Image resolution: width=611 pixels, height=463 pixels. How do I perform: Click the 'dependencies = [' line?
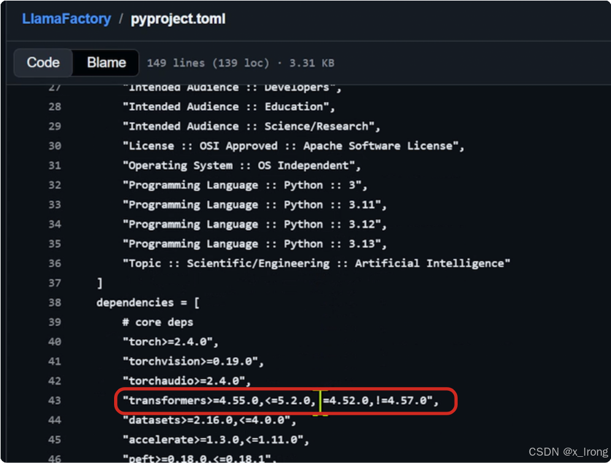(148, 303)
